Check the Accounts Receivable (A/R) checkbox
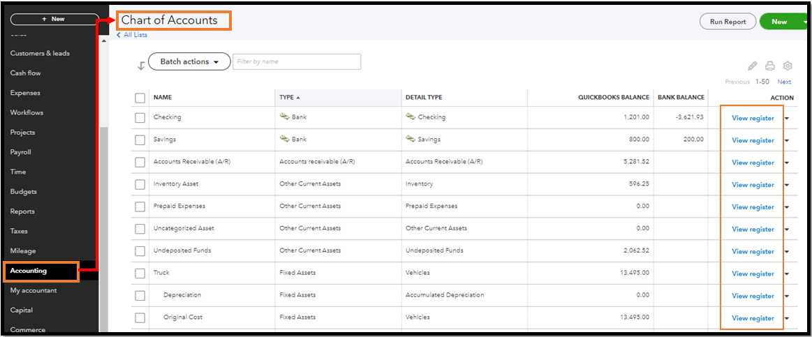The height and width of the screenshot is (337, 812). pyautogui.click(x=140, y=163)
